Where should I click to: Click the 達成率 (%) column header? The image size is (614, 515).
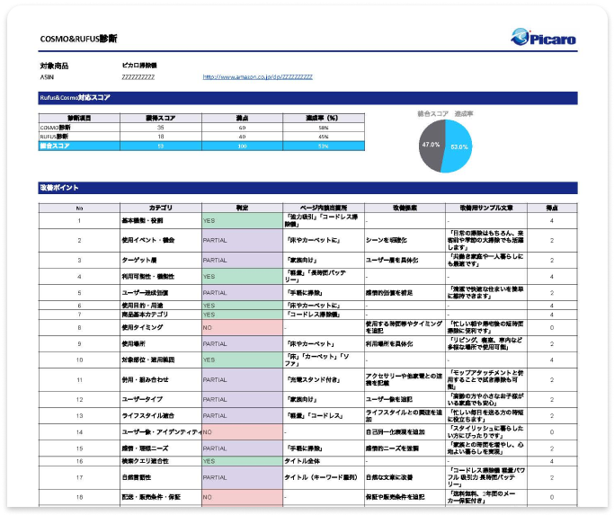coord(322,118)
